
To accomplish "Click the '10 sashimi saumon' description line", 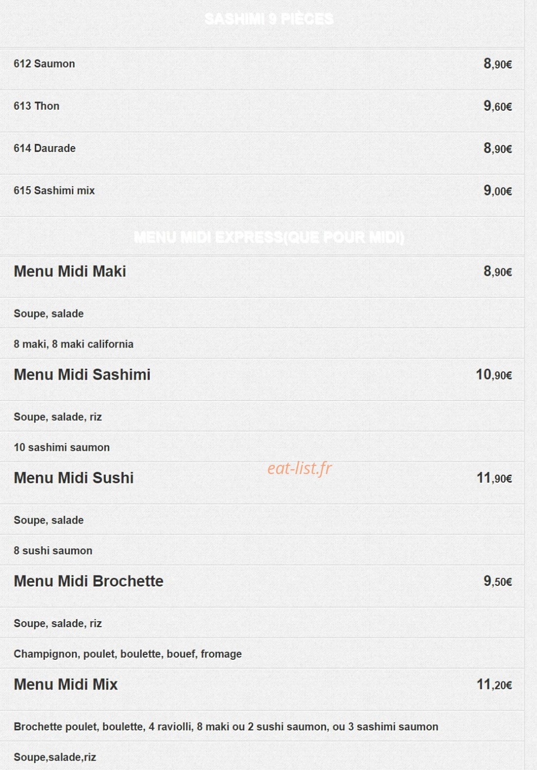I will (x=62, y=447).
